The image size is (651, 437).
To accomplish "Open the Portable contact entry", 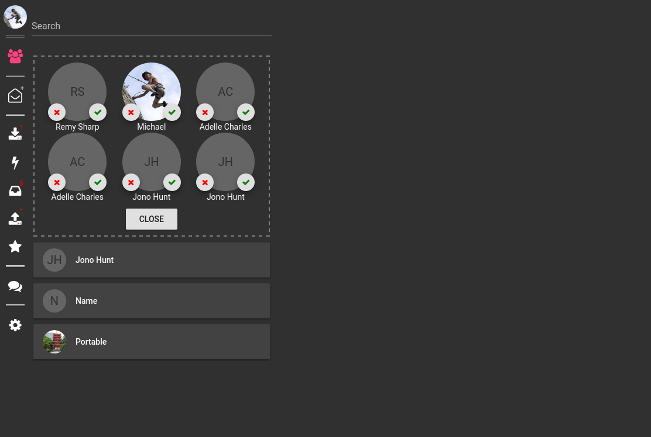I will coord(152,342).
